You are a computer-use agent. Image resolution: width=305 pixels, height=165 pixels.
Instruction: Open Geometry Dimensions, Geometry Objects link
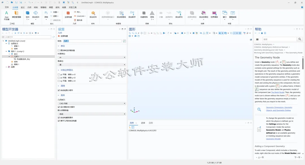pos(279,109)
